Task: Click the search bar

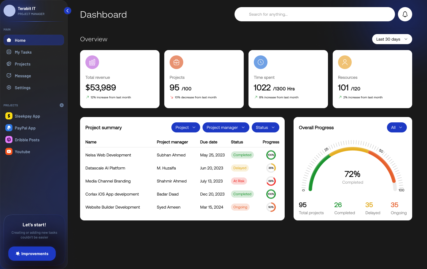Action: (314, 14)
